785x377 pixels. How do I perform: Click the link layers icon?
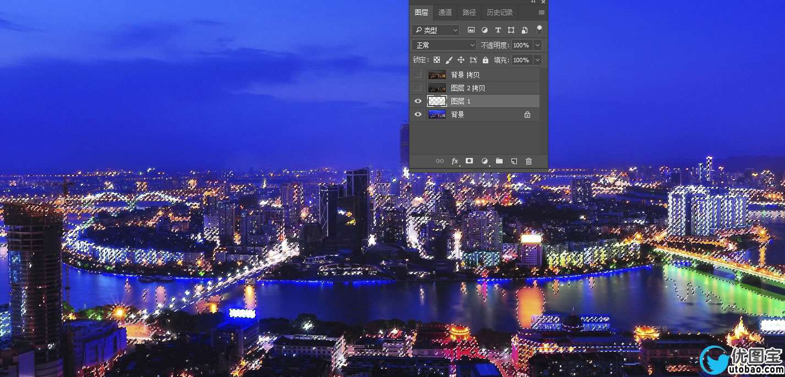click(x=439, y=161)
